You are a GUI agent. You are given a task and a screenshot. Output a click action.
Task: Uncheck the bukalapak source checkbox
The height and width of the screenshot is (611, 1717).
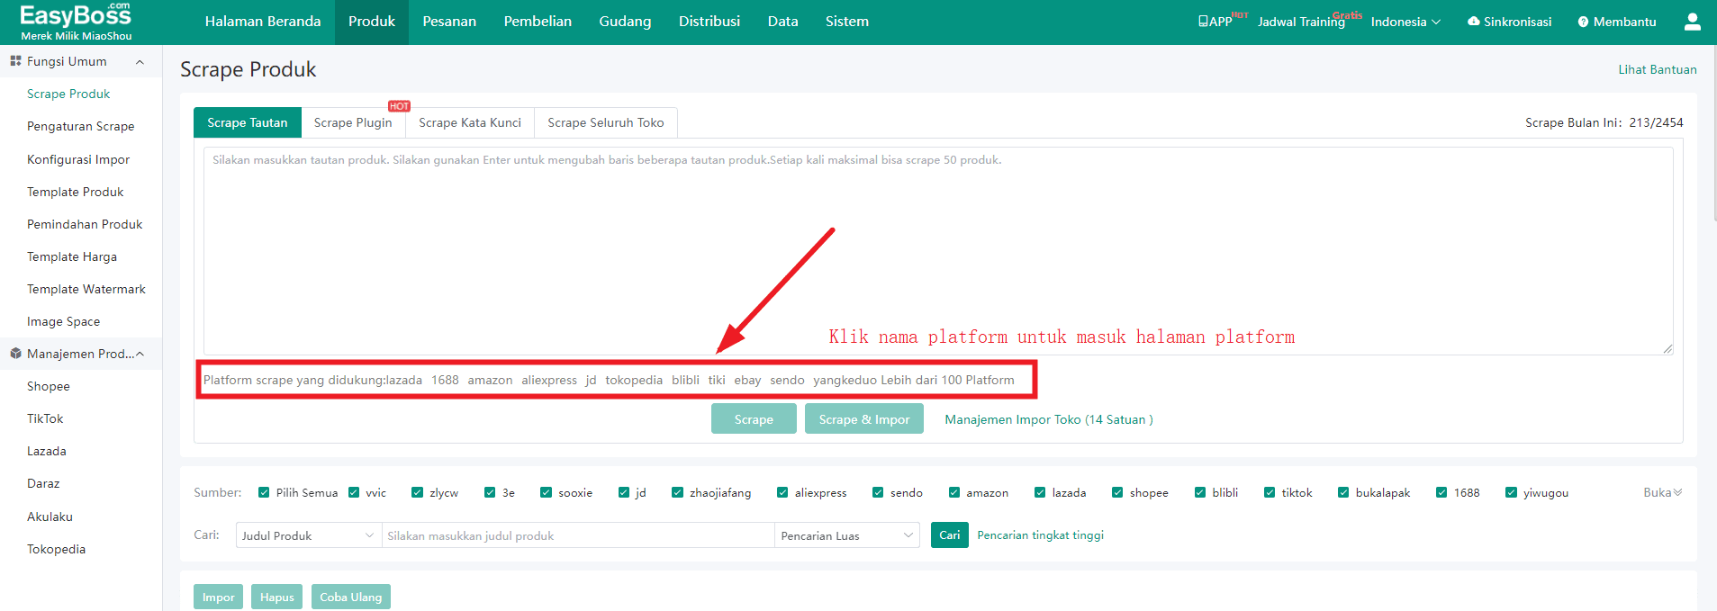(x=1343, y=492)
